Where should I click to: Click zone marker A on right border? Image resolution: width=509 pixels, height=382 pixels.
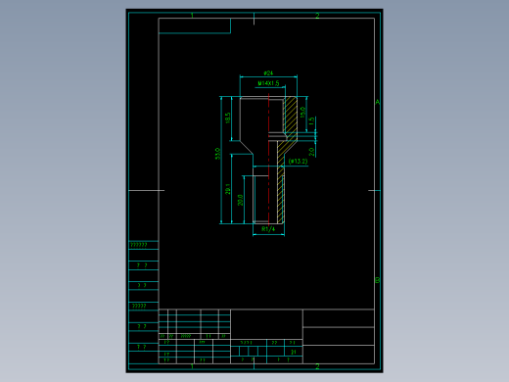[x=378, y=102]
